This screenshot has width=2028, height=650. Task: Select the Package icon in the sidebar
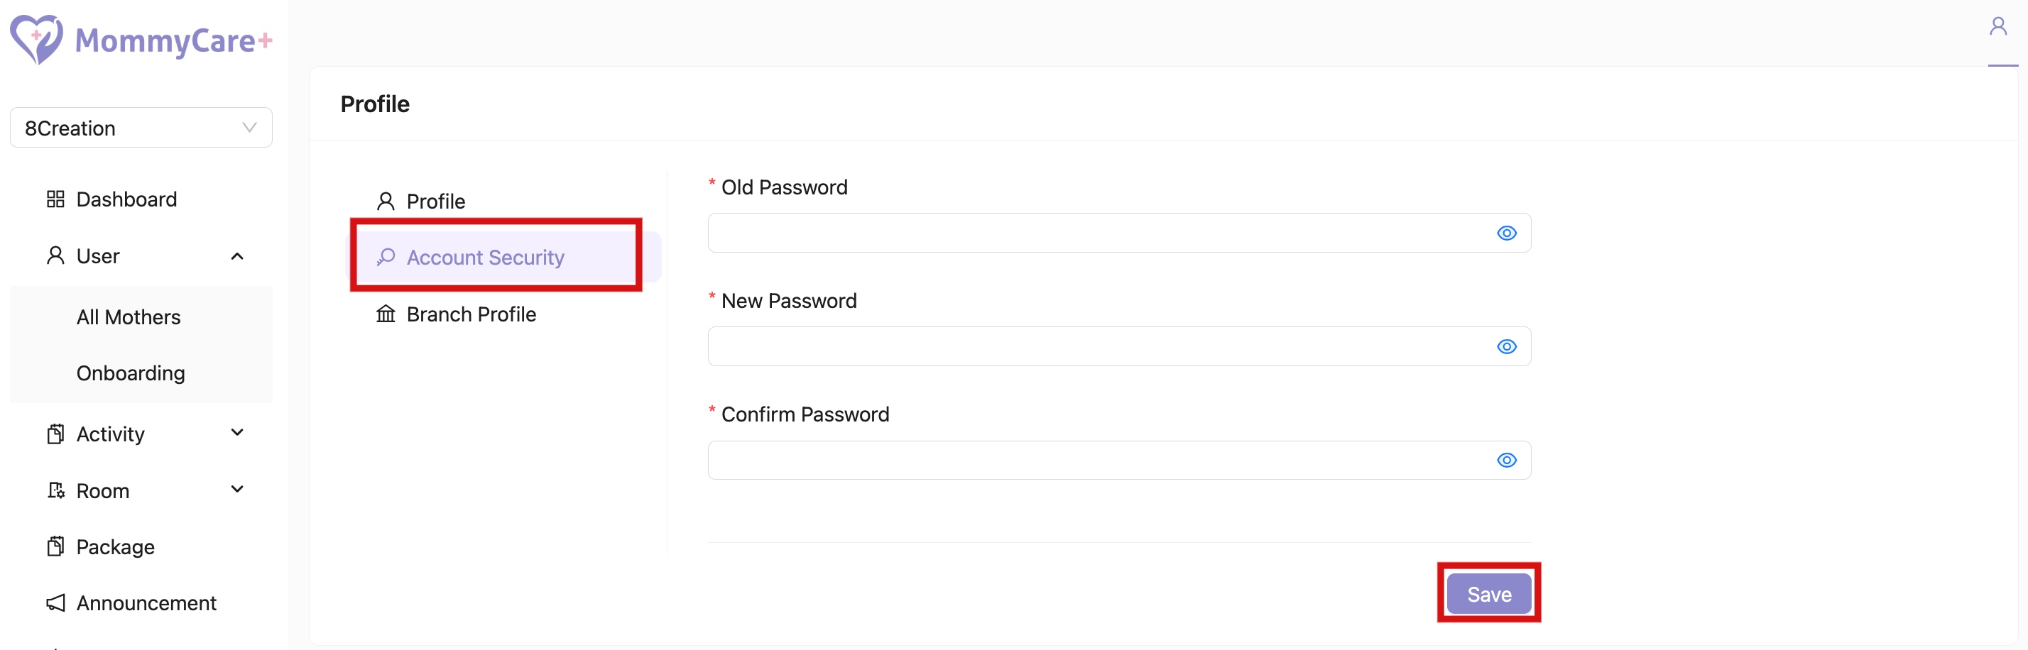click(x=55, y=546)
